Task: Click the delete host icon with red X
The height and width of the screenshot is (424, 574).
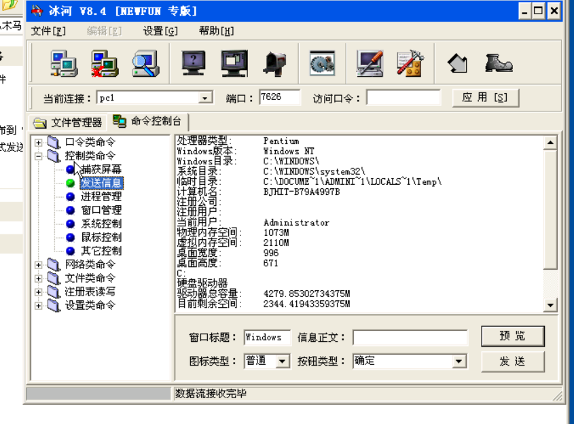Action: point(105,63)
